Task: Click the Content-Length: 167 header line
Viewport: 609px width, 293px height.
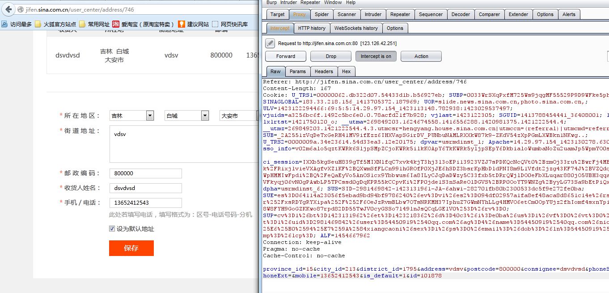Action: [x=297, y=88]
